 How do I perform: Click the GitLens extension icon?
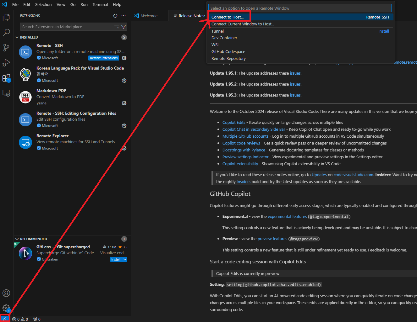[x=25, y=253]
